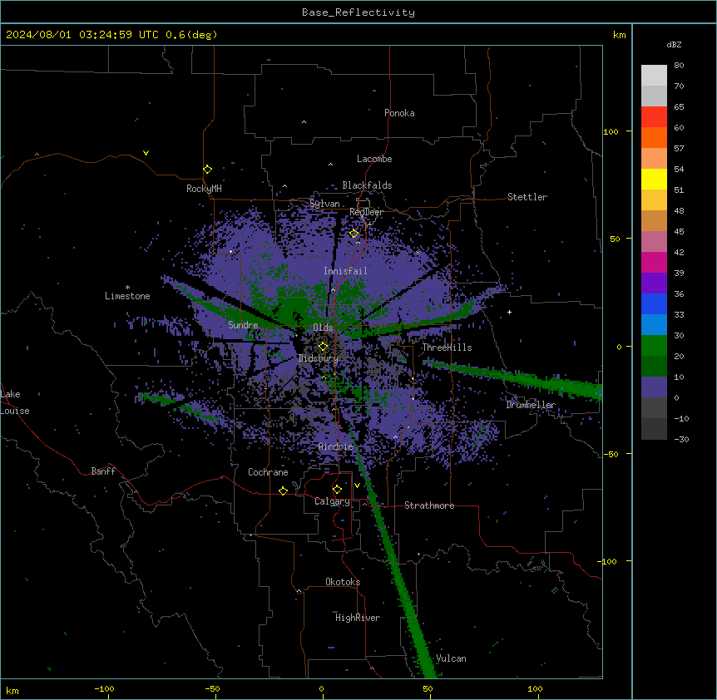Click the Sundre town label
Viewport: 717px width, 700px height.
[243, 325]
